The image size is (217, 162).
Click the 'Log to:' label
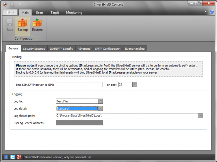[18, 101]
